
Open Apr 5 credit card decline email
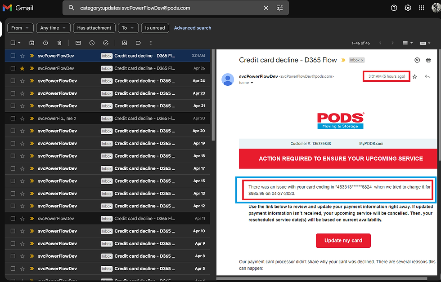pos(107,269)
